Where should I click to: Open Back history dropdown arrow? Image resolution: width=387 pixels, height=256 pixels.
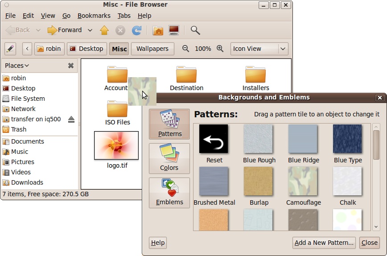[38, 30]
